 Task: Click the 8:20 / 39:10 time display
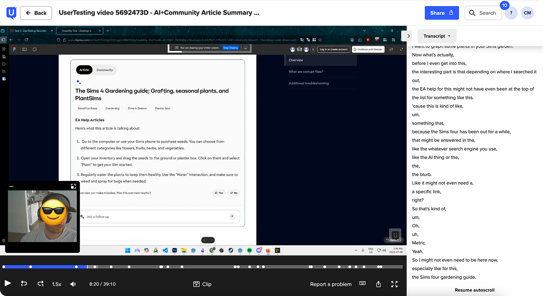coord(102,284)
